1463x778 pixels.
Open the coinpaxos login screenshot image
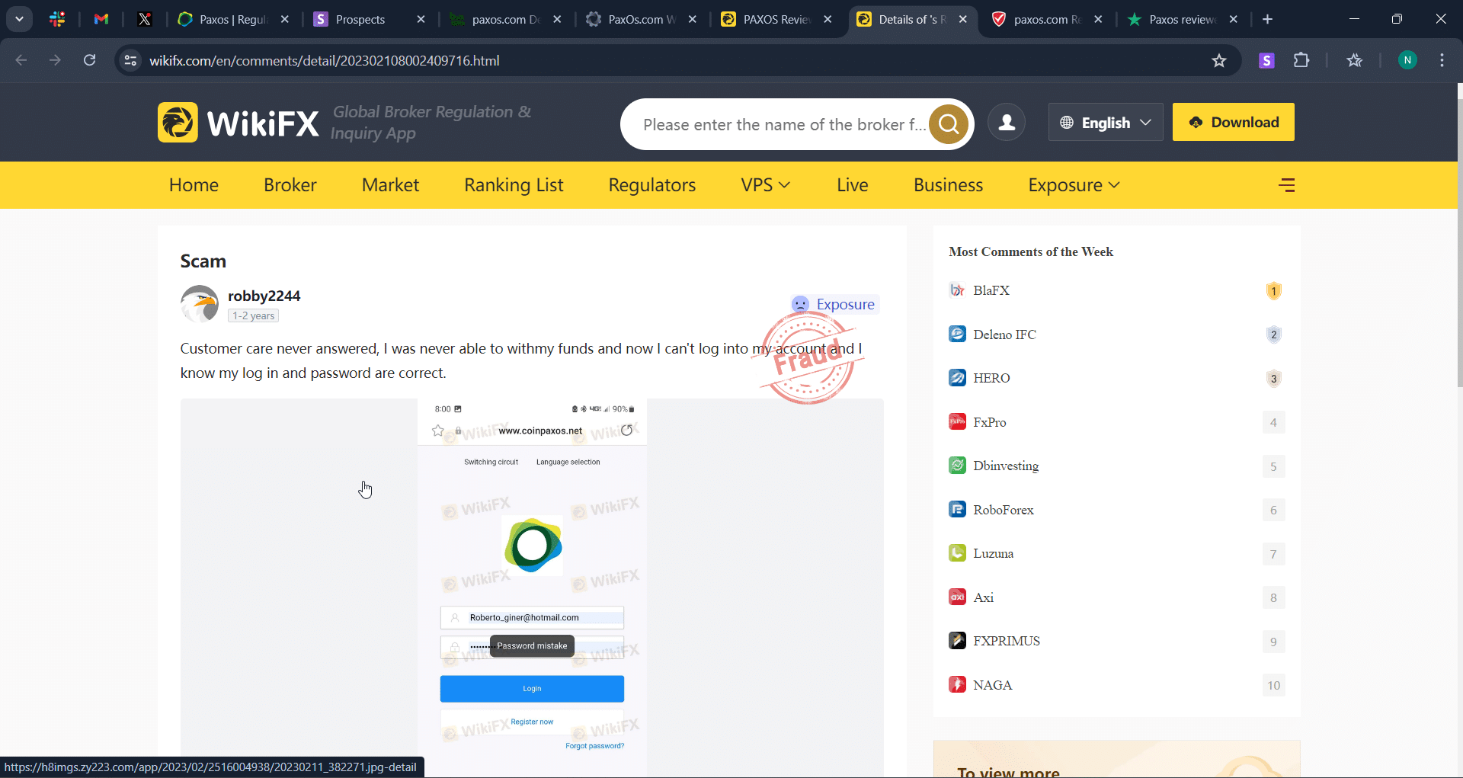coord(532,588)
